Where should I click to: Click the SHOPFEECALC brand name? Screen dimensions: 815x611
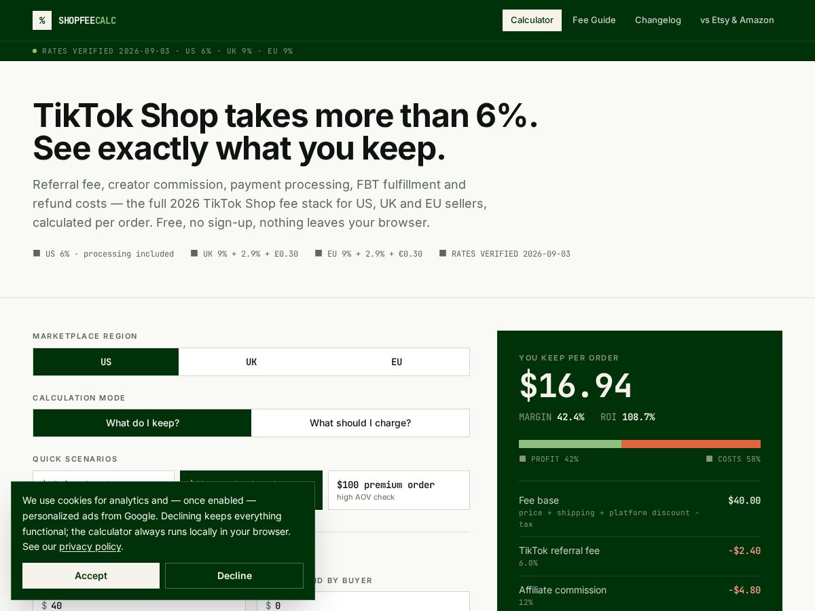87,20
